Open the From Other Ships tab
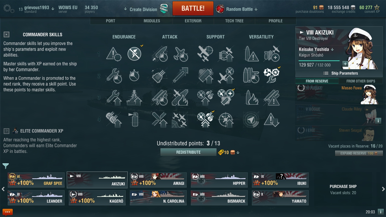Viewport: 386px width, 217px height. click(361, 81)
